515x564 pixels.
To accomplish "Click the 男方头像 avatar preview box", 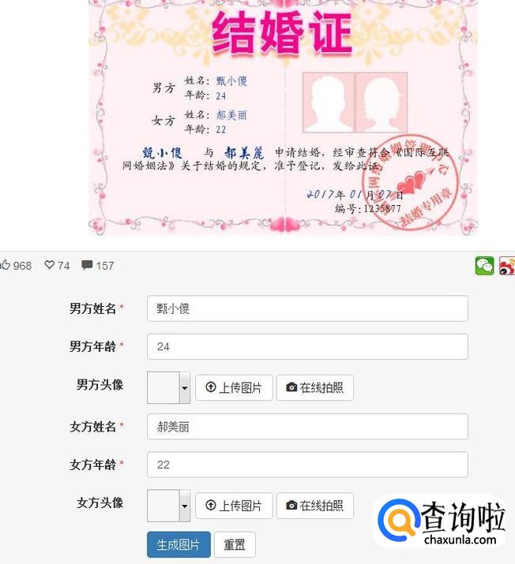I will [x=164, y=388].
